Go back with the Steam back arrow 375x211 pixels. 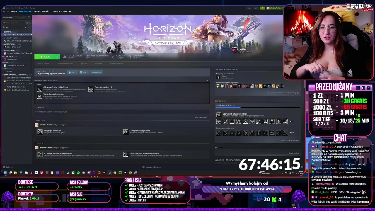(x=4, y=11)
